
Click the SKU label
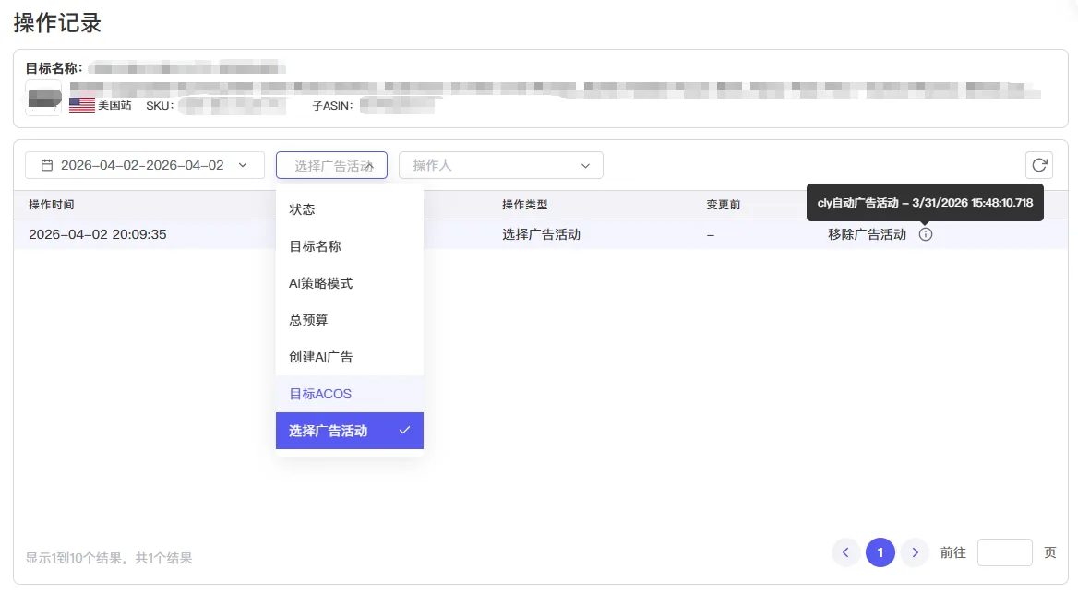160,106
